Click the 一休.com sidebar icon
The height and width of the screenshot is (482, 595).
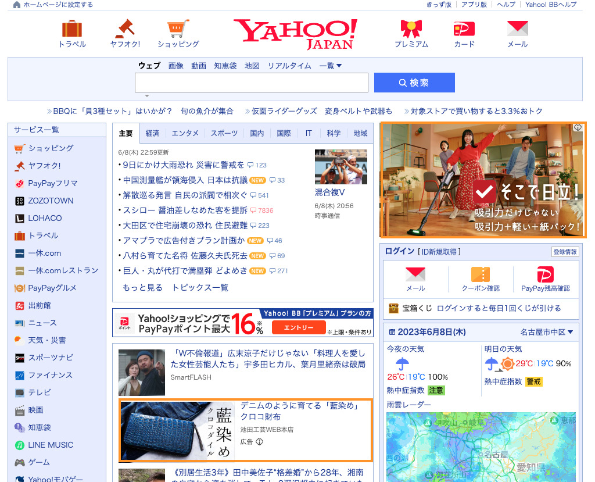19,254
